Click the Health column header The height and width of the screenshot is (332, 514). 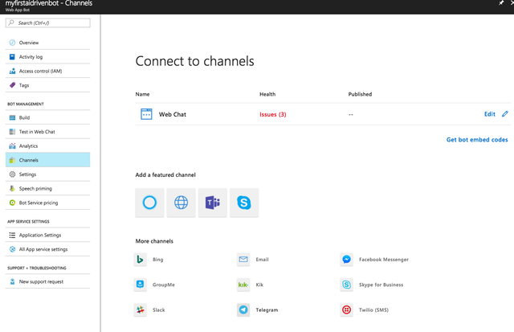[x=267, y=94]
